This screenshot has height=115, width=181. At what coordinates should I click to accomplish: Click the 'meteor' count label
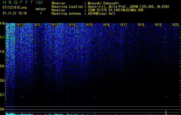click(41, 9)
